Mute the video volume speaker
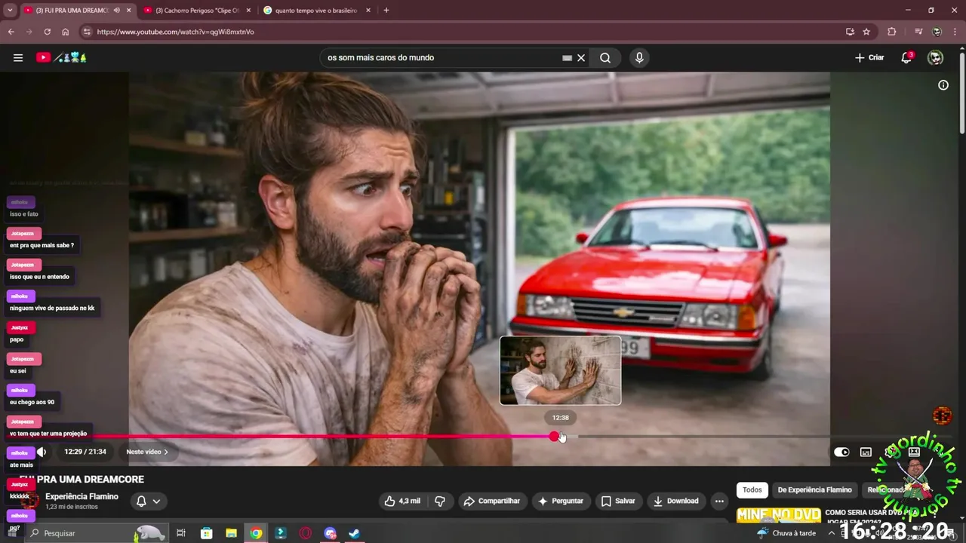The image size is (966, 543). click(x=42, y=452)
